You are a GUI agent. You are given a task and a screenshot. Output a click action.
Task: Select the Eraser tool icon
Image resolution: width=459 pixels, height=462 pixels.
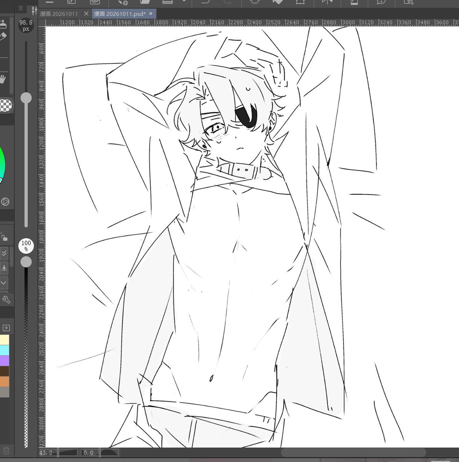click(x=3, y=37)
